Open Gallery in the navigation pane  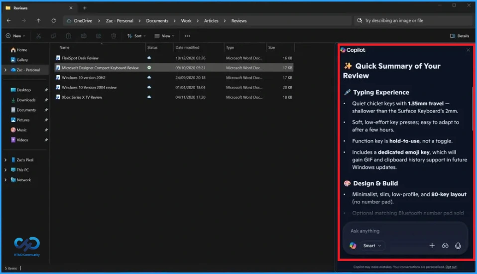[22, 60]
